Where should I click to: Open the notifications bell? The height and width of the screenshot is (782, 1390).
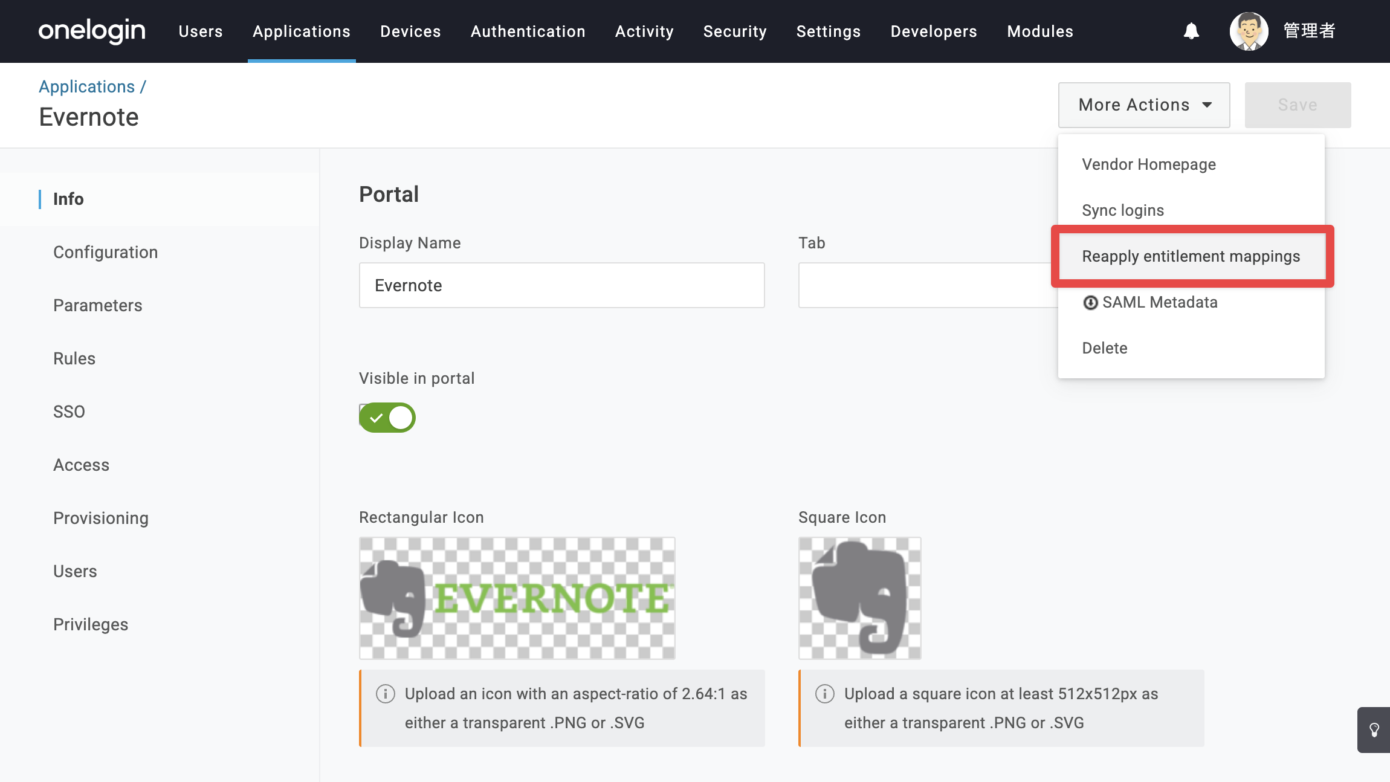pos(1191,31)
